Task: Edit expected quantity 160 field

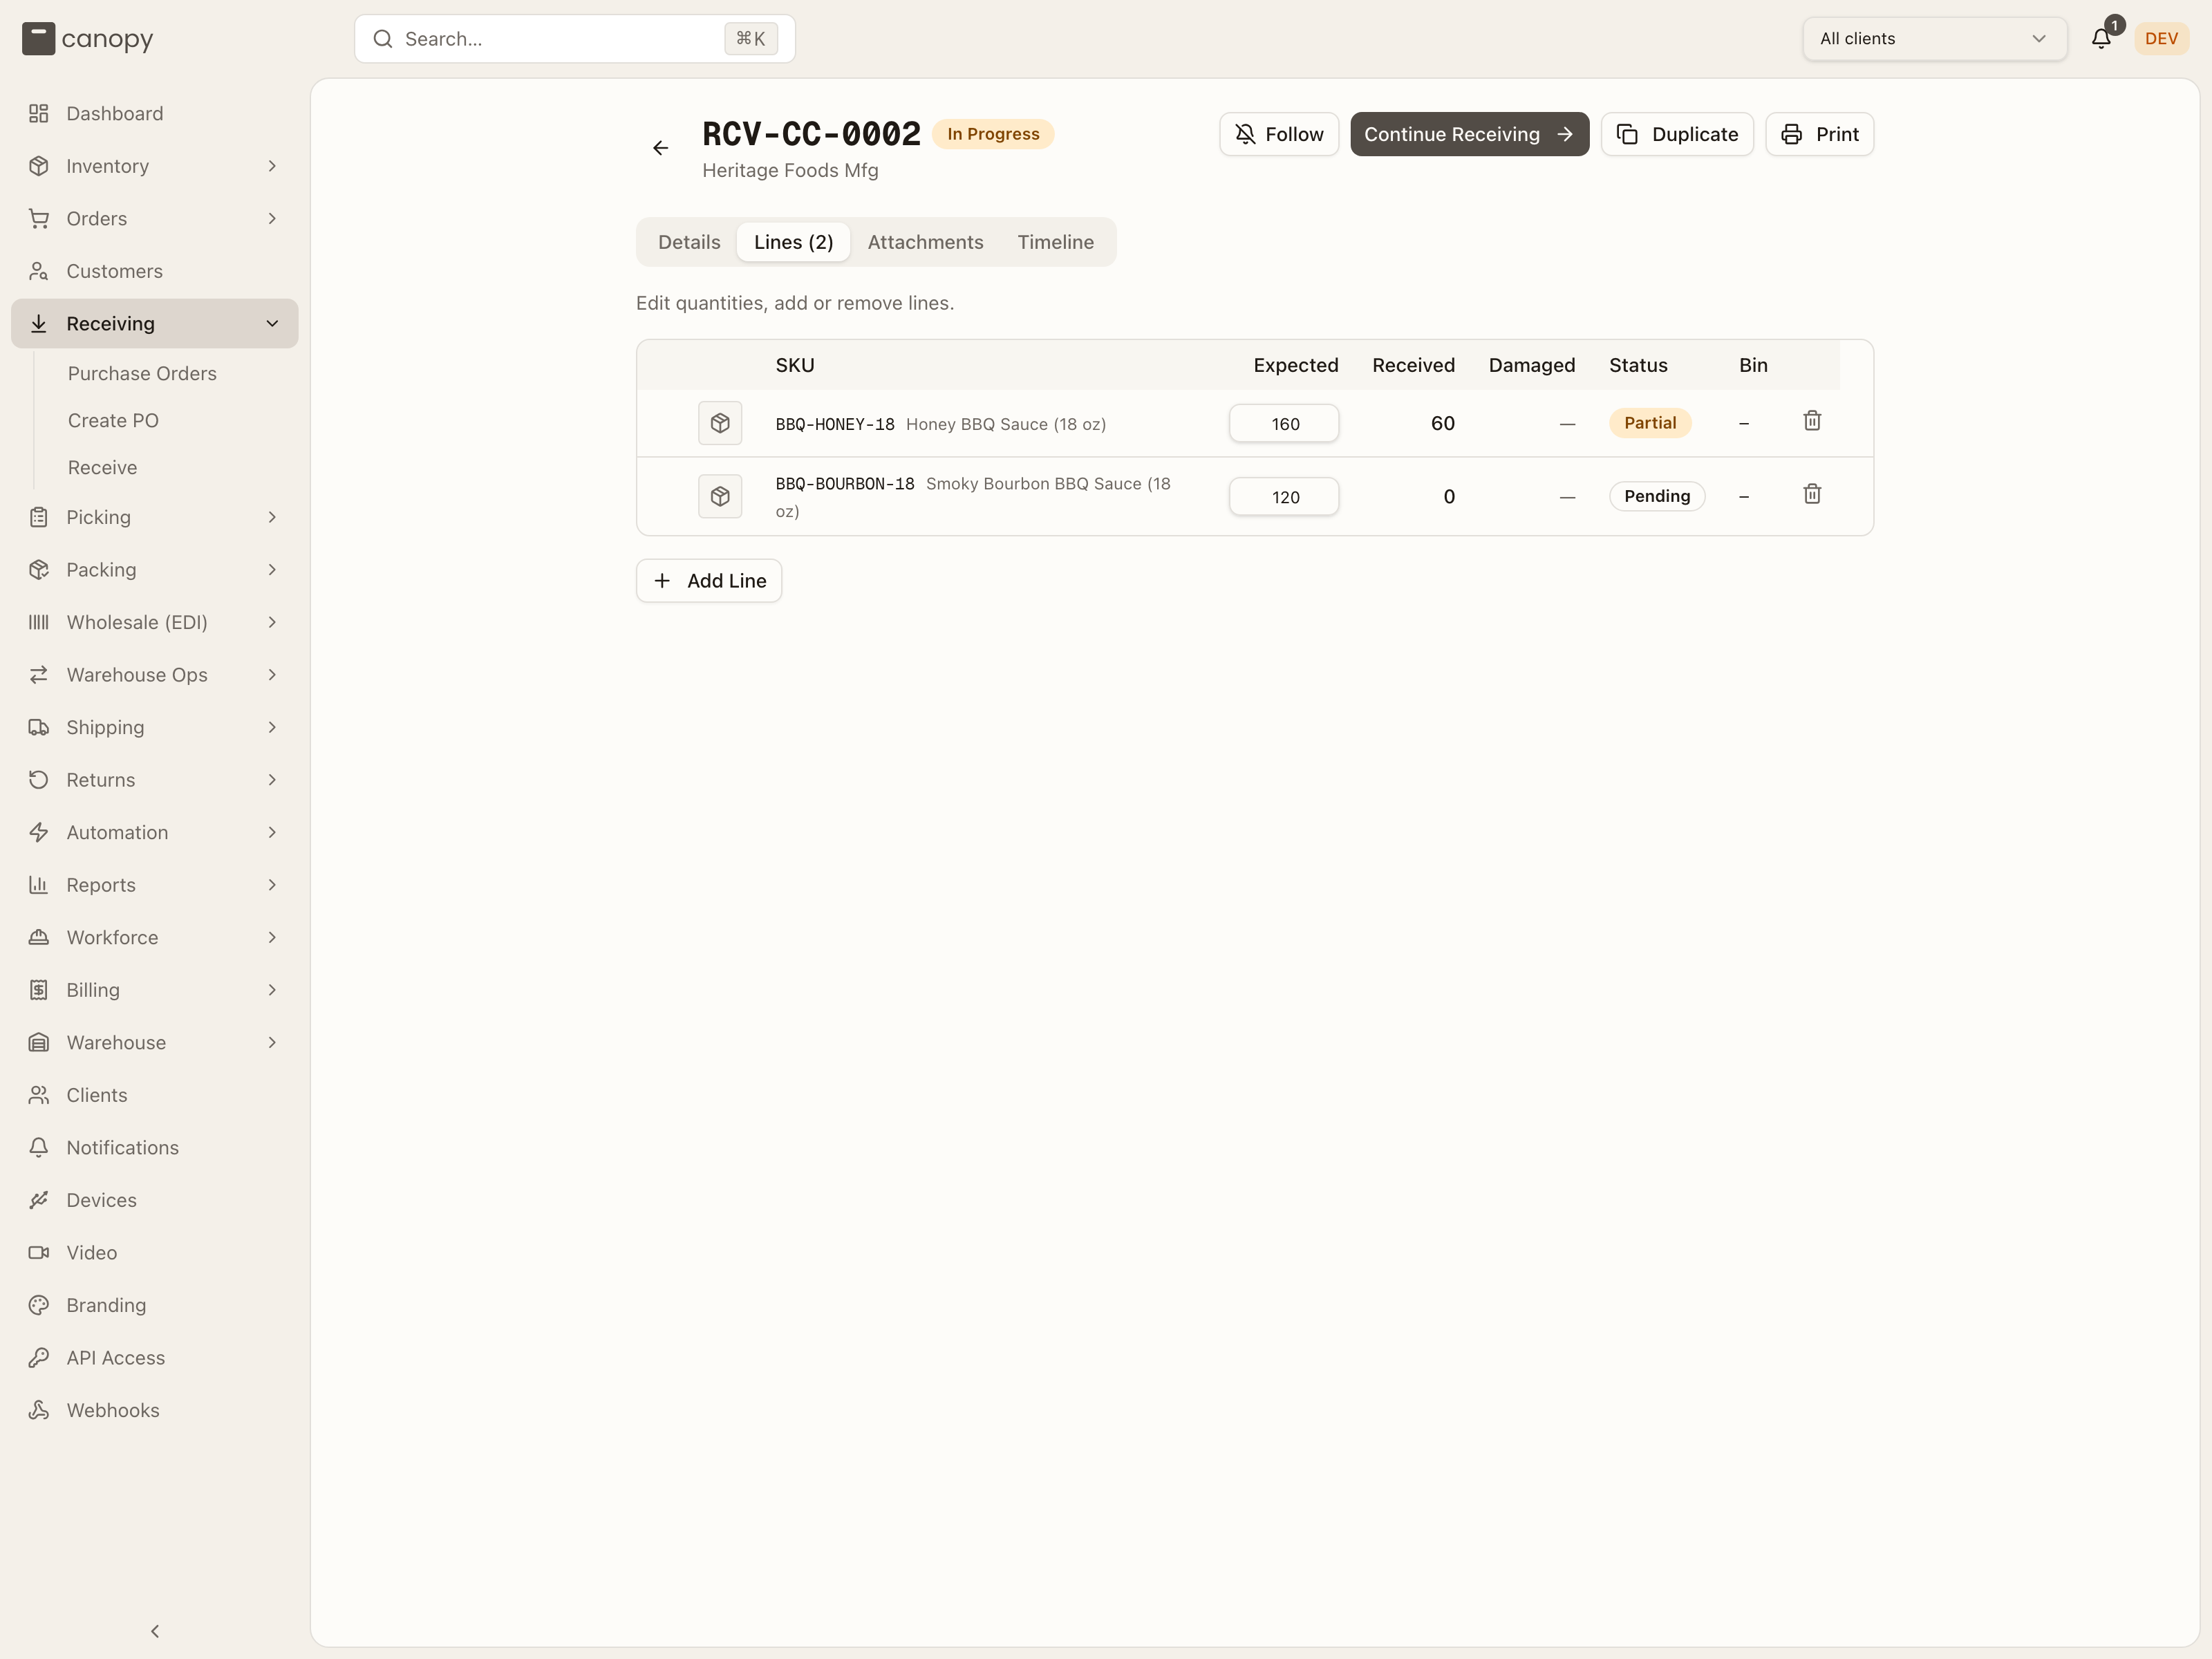Action: 1284,423
